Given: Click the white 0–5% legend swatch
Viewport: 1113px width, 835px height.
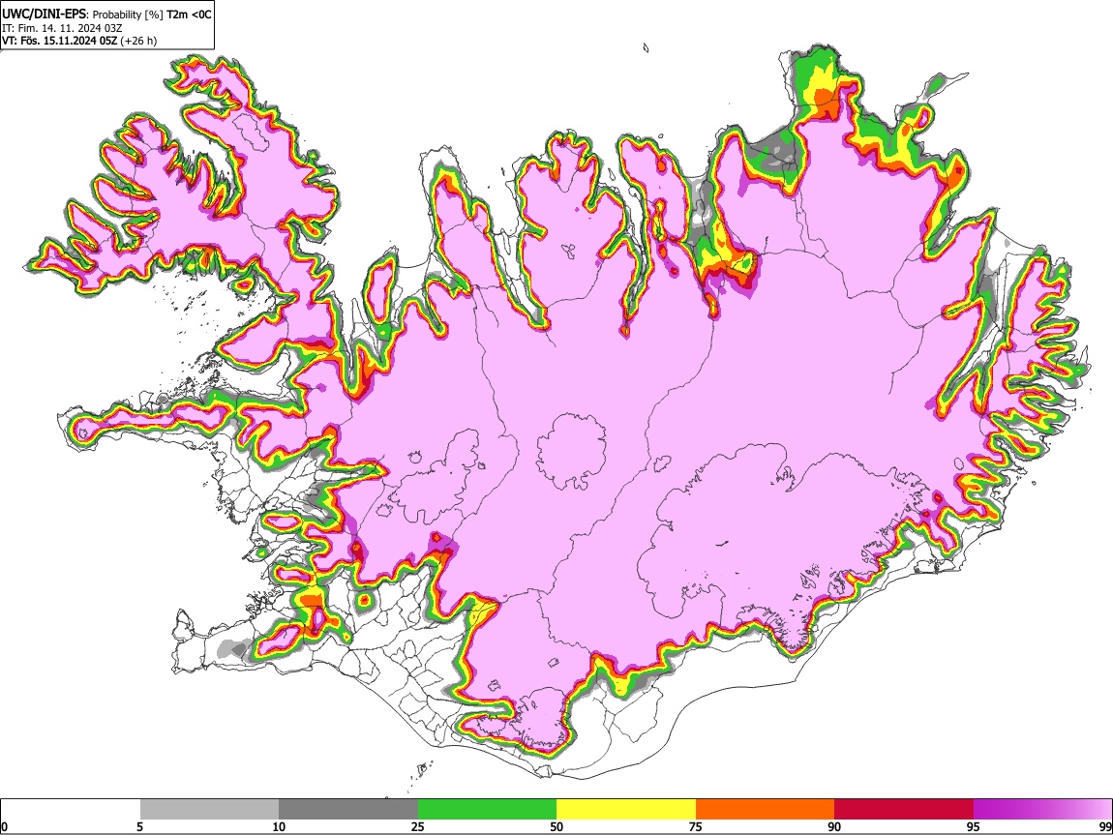Looking at the screenshot, I should click(71, 810).
